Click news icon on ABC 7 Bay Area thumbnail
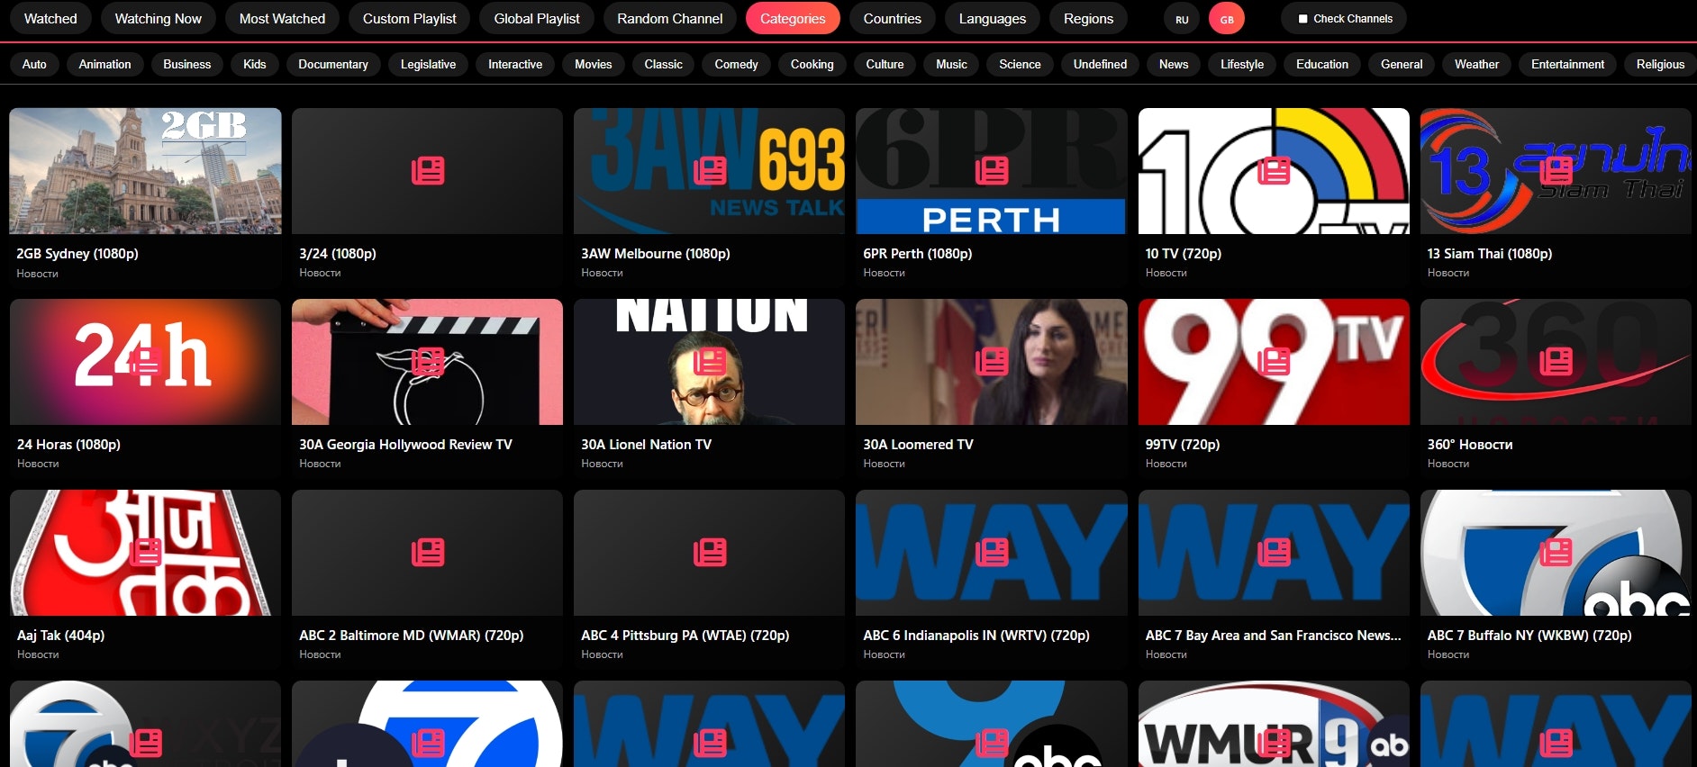 pos(1274,552)
